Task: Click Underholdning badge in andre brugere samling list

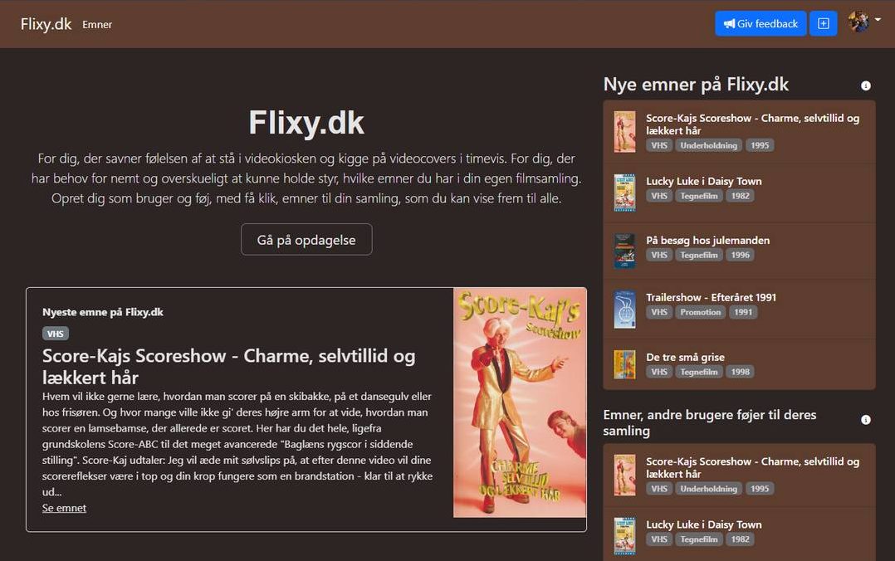Action: [708, 489]
